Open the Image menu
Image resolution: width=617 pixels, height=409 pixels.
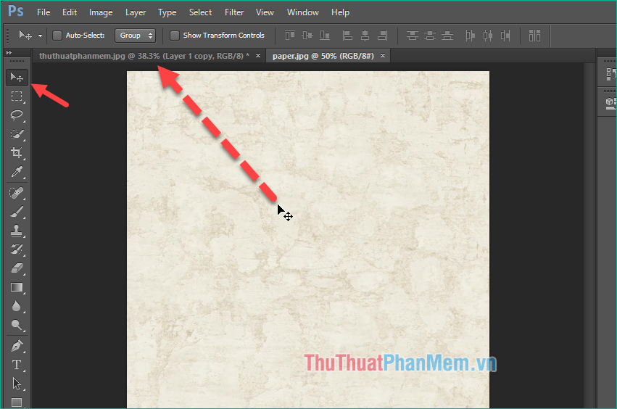[x=101, y=12]
